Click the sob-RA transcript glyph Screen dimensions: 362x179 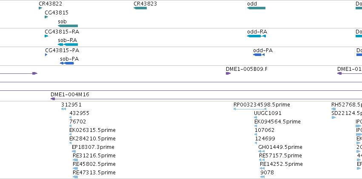(68, 45)
